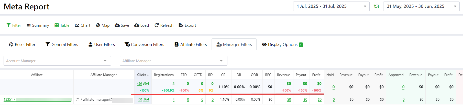Save the current report
Viewport: 463px width, 105px height.
pos(122,25)
